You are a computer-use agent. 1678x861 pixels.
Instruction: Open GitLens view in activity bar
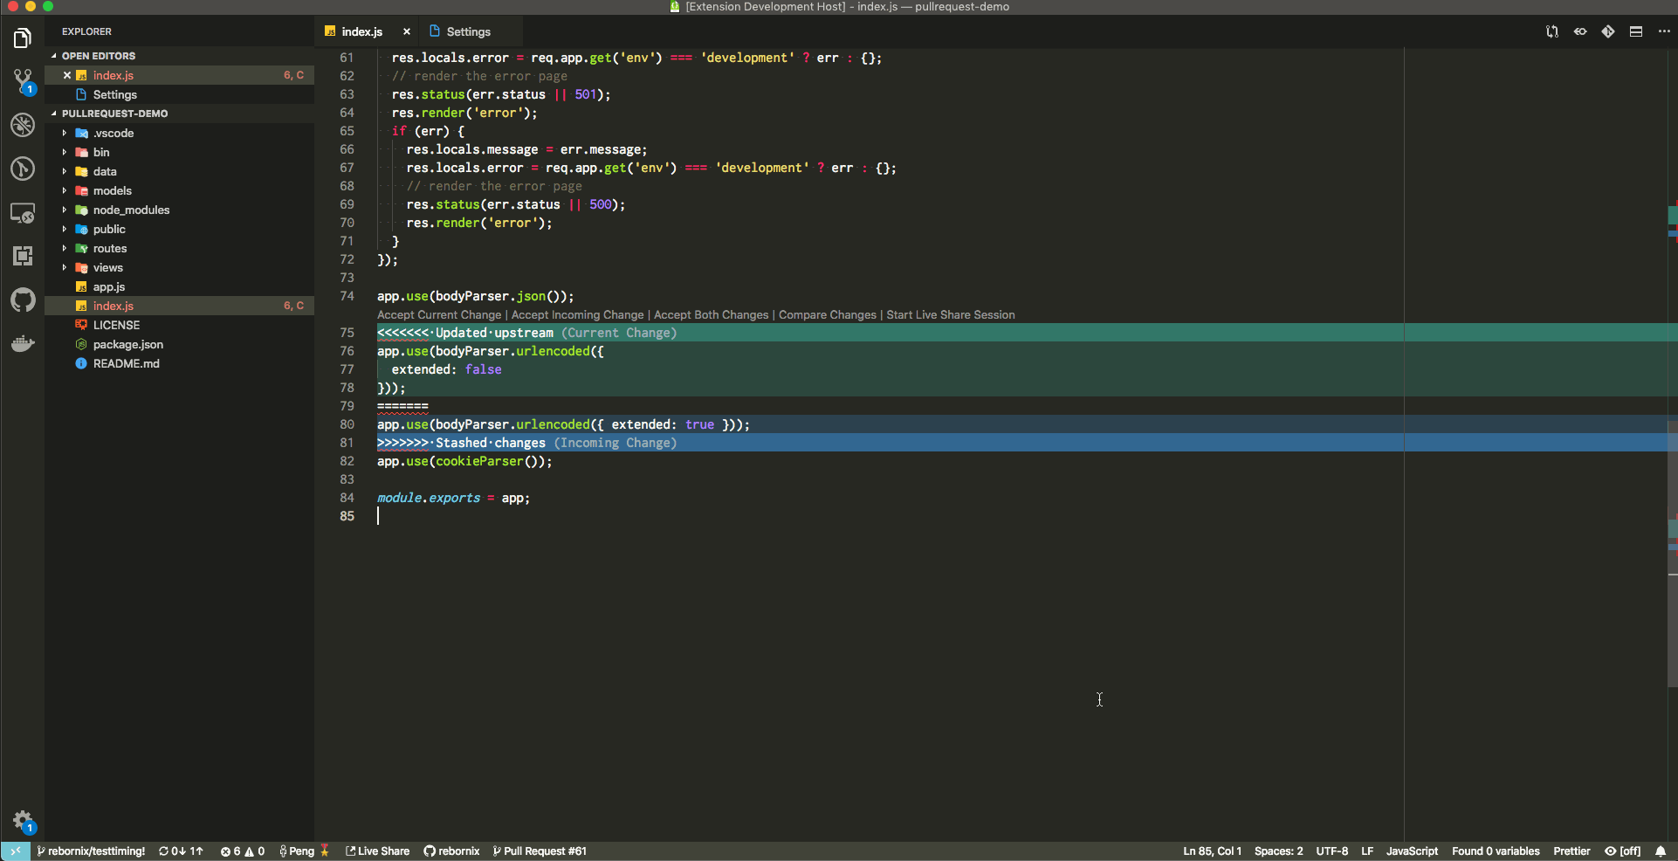pos(23,169)
